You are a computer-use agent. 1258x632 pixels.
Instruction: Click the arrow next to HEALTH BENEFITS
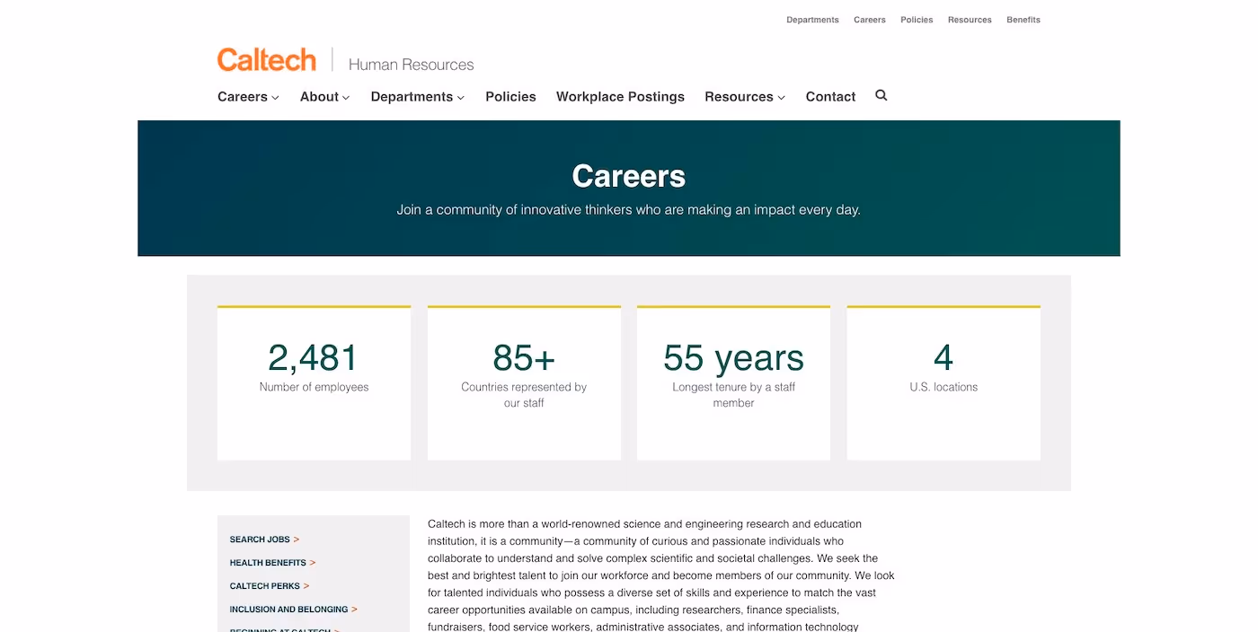click(x=313, y=563)
